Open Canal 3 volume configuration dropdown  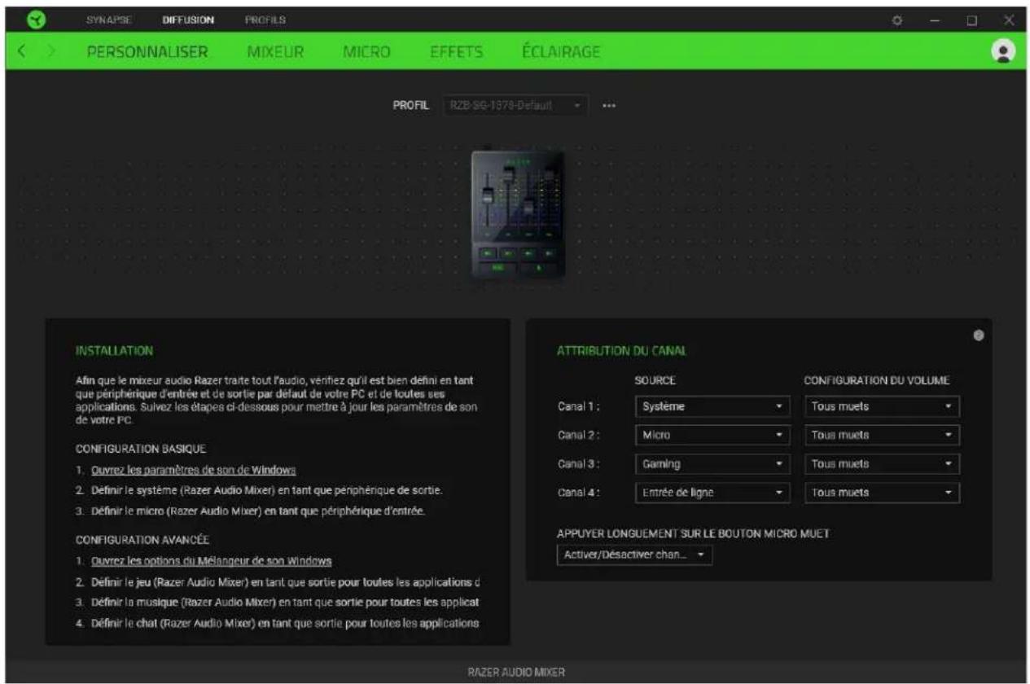click(x=882, y=464)
